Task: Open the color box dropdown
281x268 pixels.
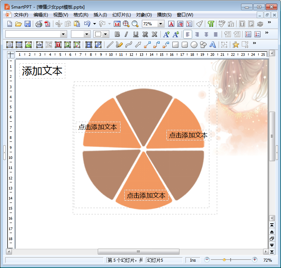Action: (106, 34)
